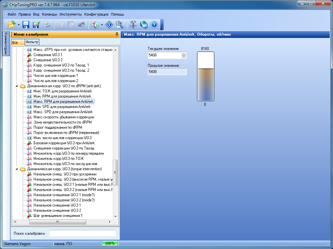333x249 pixels.
Task: Collapse the anti jerk folder node
Action: pyautogui.click(x=17, y=86)
